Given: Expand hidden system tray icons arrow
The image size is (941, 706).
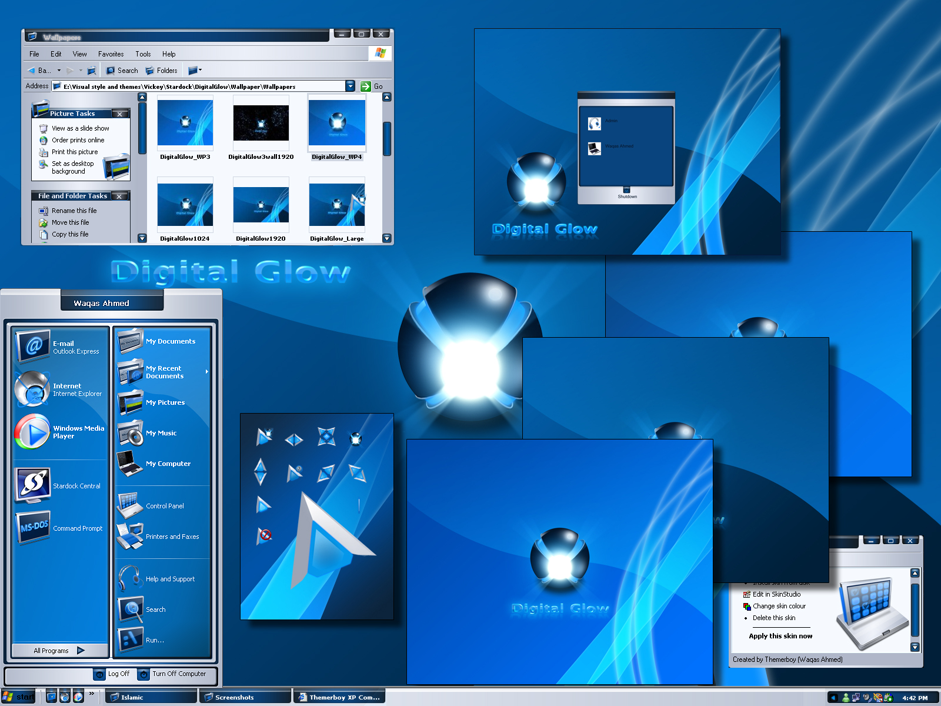Looking at the screenshot, I should coord(833,698).
